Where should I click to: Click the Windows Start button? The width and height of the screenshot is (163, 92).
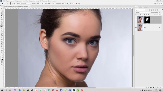click(2, 90)
